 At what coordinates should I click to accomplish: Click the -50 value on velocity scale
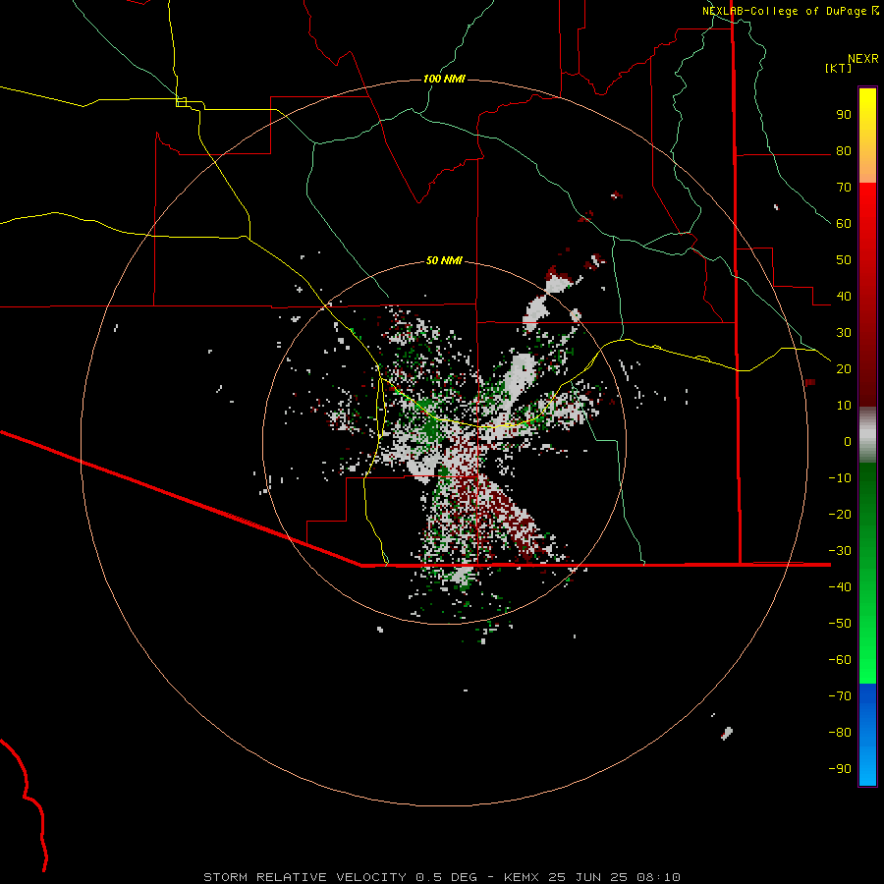[840, 624]
